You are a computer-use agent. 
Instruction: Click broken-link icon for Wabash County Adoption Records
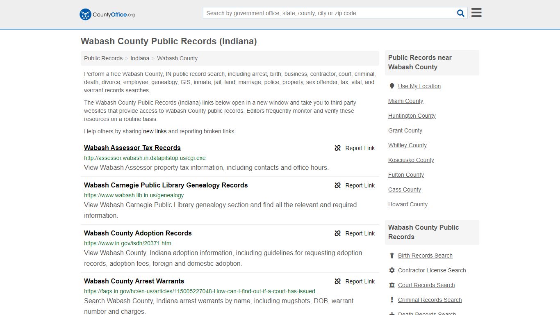338,233
